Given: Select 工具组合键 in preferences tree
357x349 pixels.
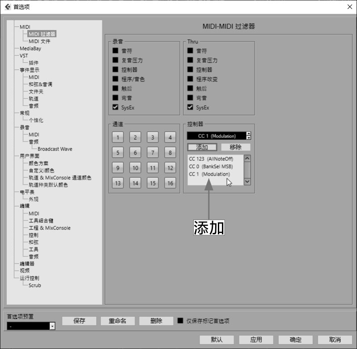Looking at the screenshot, I should pos(41,221).
